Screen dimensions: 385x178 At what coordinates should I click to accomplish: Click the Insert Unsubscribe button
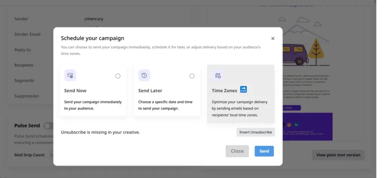tap(256, 132)
